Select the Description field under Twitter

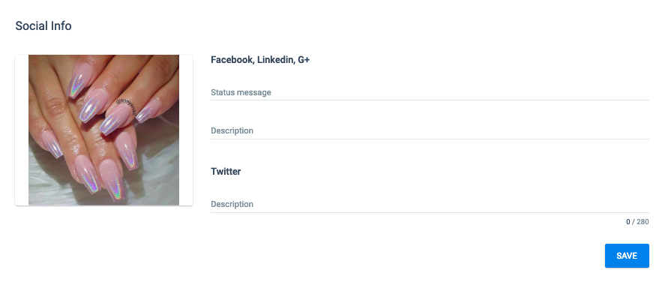pos(430,204)
